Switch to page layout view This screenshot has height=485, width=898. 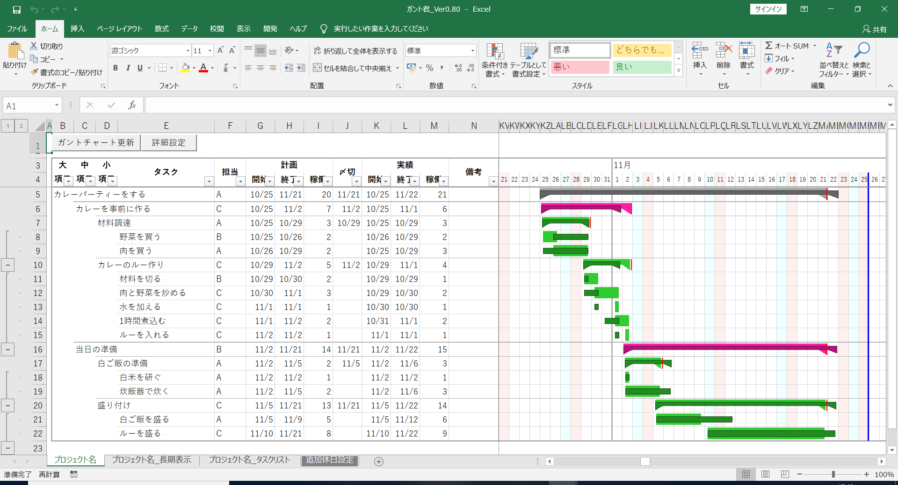[x=765, y=474]
